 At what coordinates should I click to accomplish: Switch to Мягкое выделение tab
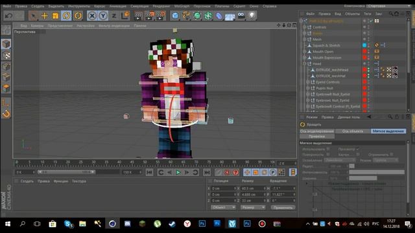point(388,131)
